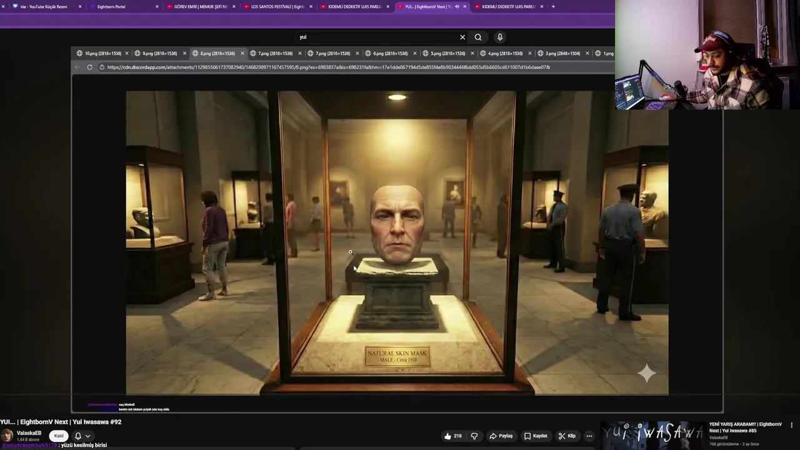This screenshot has height=450, width=800.
Task: Open the 4.png tab
Action: click(505, 53)
